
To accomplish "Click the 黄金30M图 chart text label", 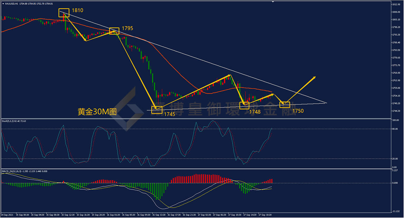I will click(x=97, y=111).
